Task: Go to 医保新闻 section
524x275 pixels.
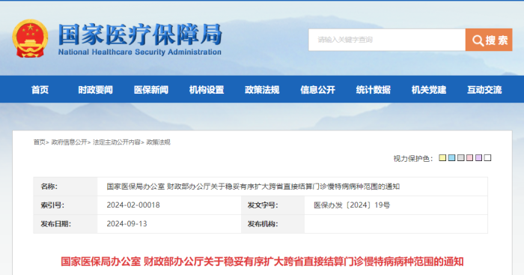Action: 151,90
